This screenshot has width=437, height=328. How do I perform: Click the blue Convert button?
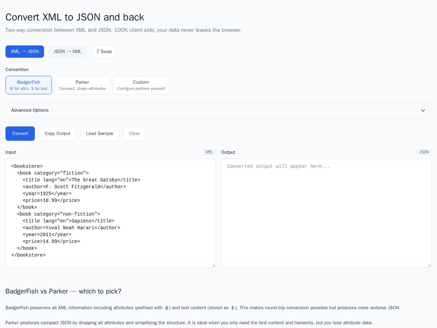[20, 134]
